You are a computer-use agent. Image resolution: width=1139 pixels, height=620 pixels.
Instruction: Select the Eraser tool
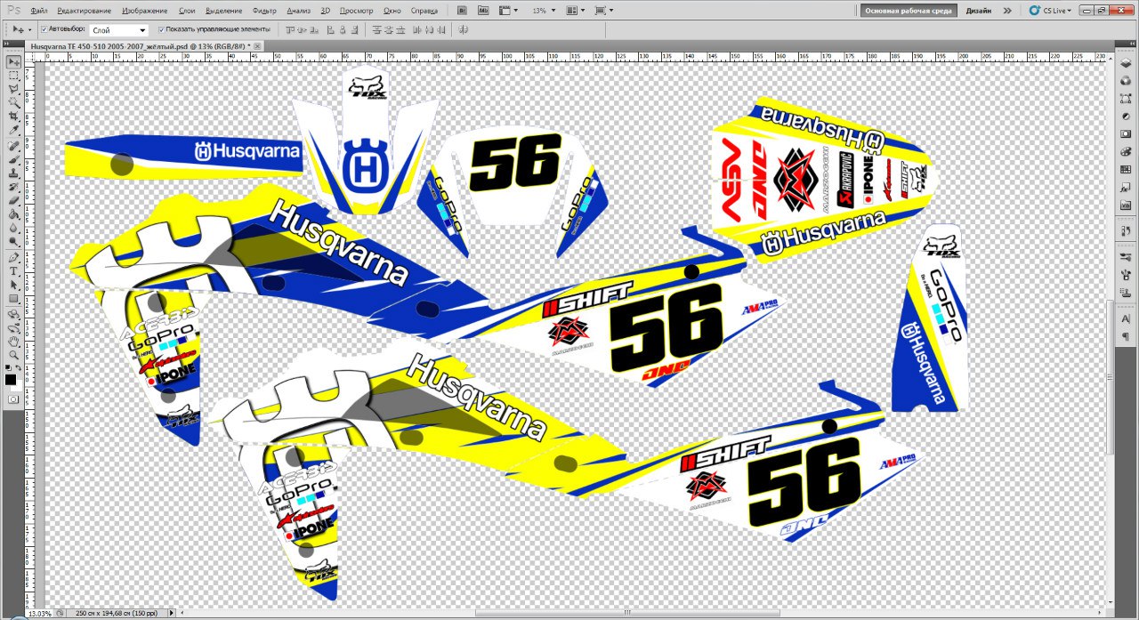coord(14,200)
